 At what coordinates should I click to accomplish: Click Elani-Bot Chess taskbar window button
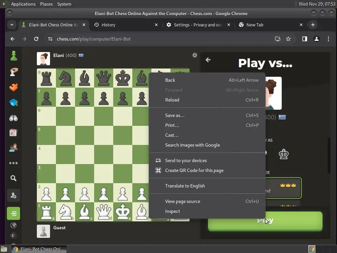pos(39,249)
